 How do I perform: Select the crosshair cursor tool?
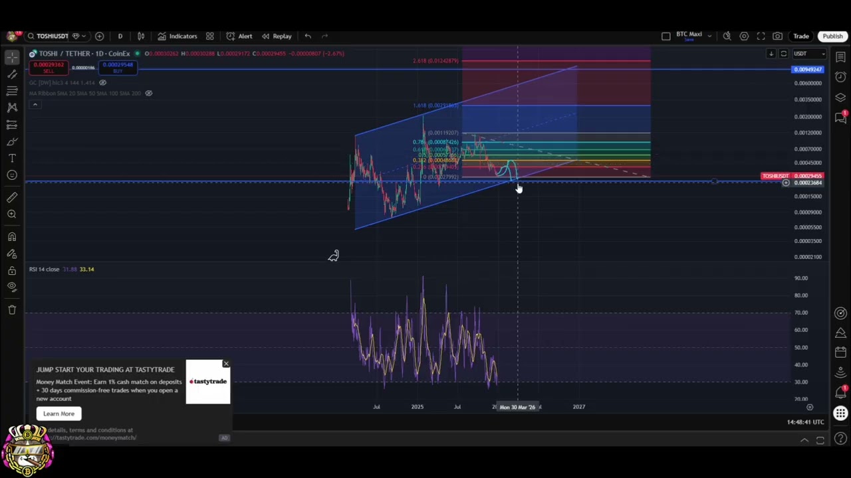(x=12, y=57)
